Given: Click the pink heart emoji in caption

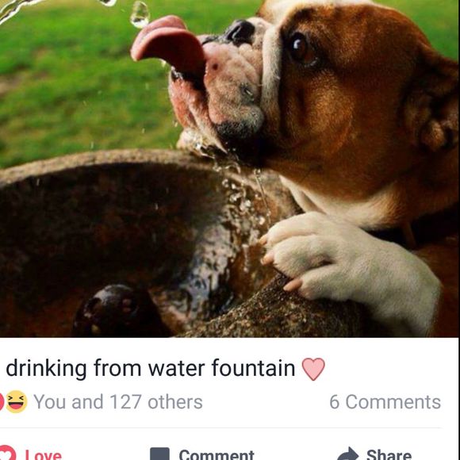Looking at the screenshot, I should (x=313, y=369).
